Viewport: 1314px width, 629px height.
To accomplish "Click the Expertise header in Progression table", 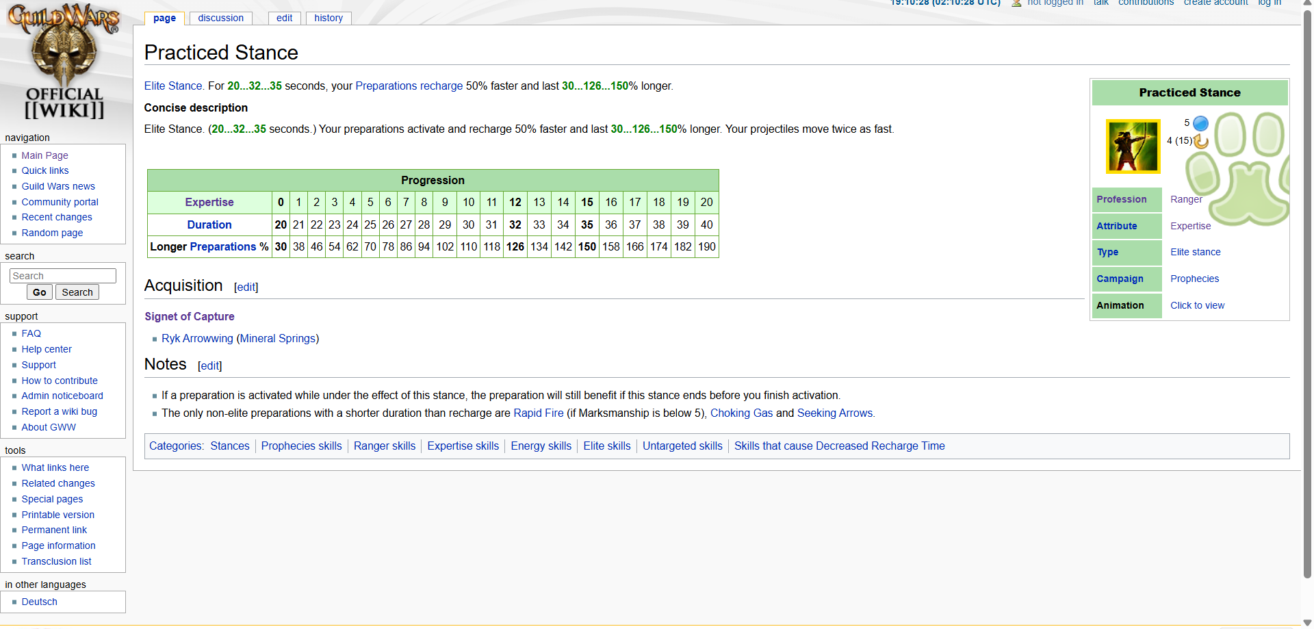I will pos(209,202).
